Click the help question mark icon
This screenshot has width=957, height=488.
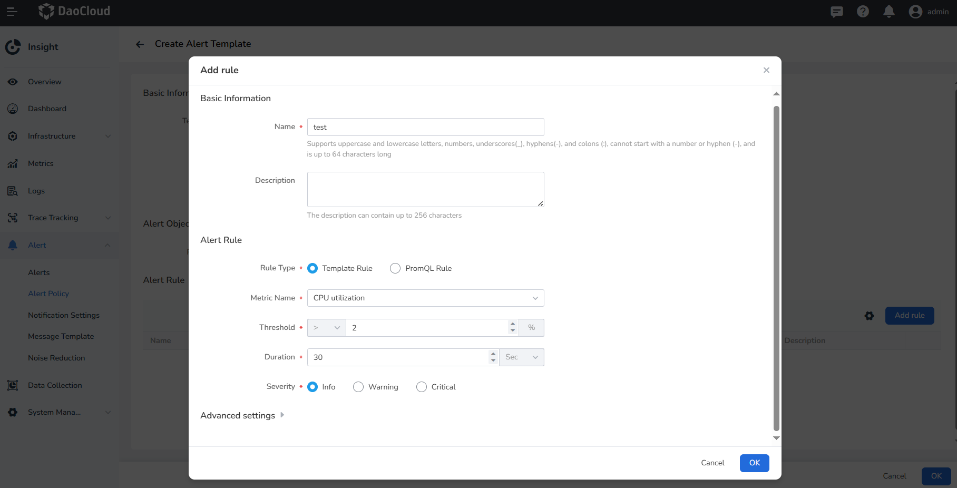coord(863,12)
